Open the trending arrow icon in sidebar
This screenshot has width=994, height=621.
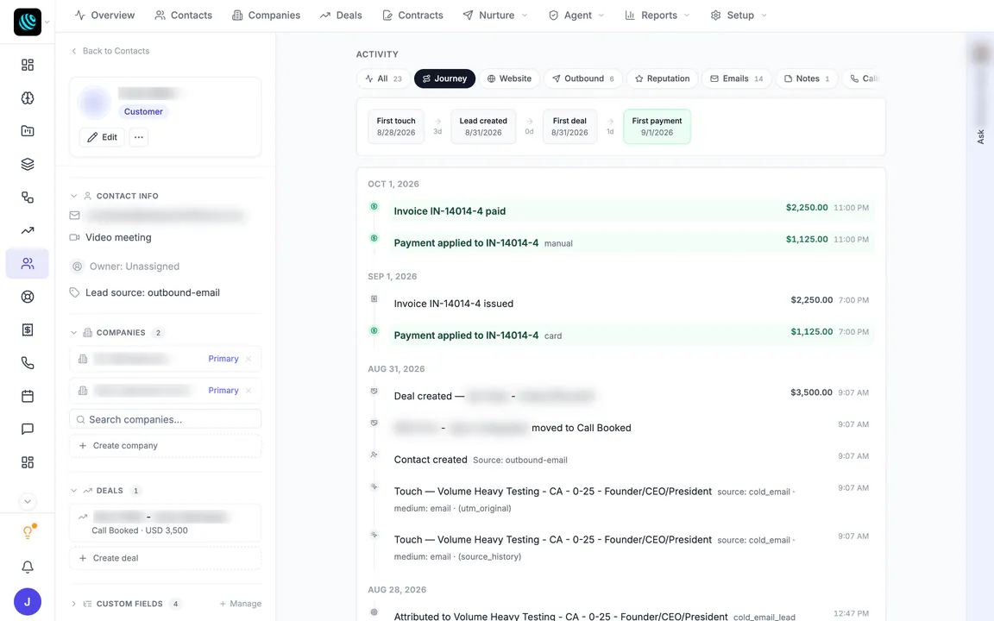click(x=28, y=230)
